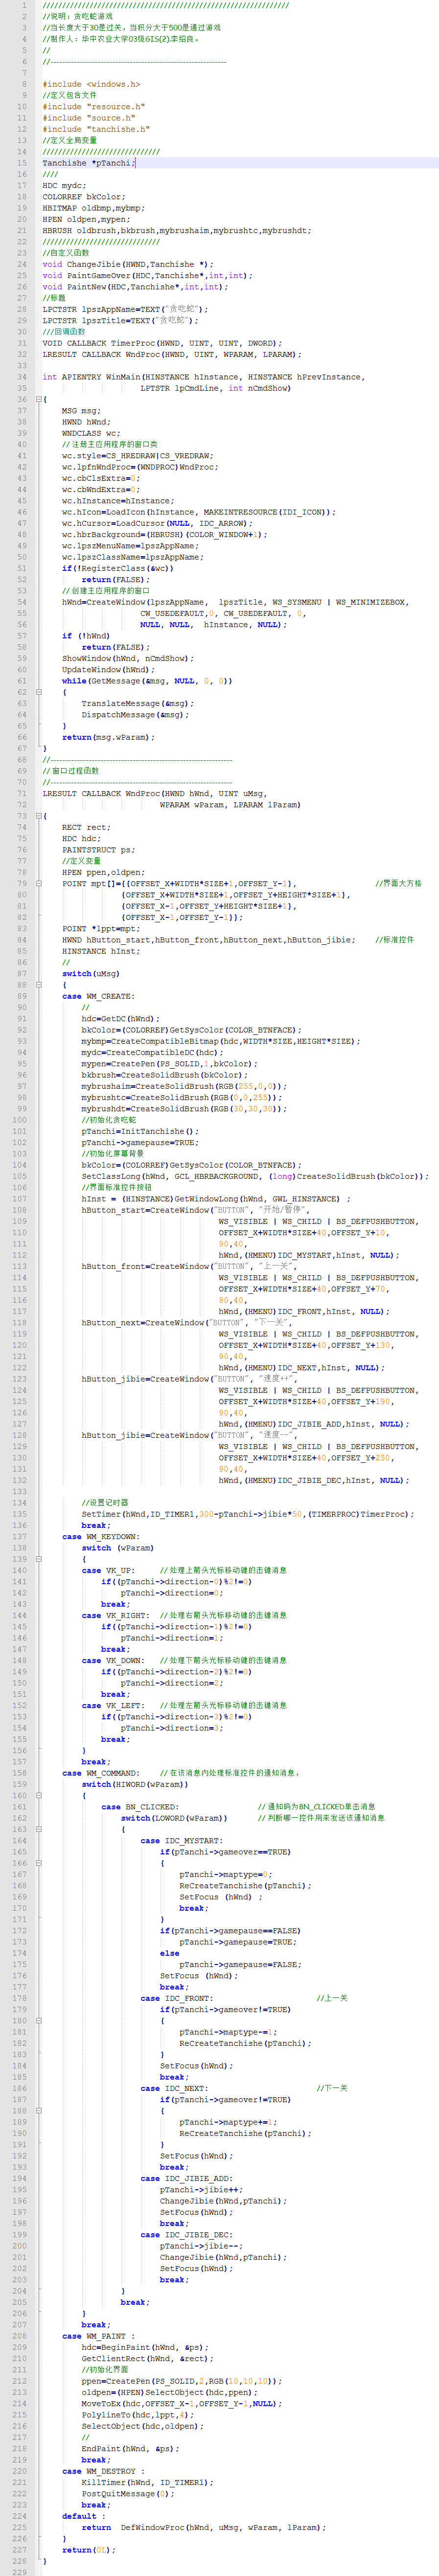Click the line '#include <windows.h>'
The width and height of the screenshot is (439, 2576).
(x=91, y=84)
